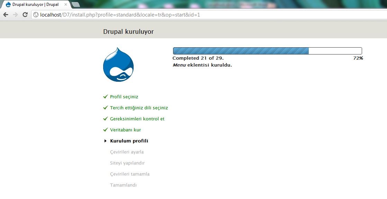Click the 'Completed 21 of 29.' text
The width and height of the screenshot is (387, 199).
(198, 58)
